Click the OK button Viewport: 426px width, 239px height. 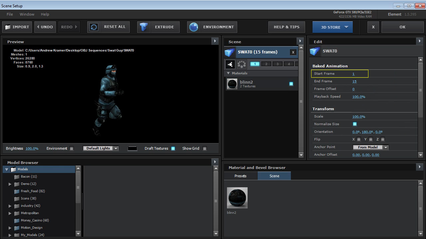tap(402, 27)
